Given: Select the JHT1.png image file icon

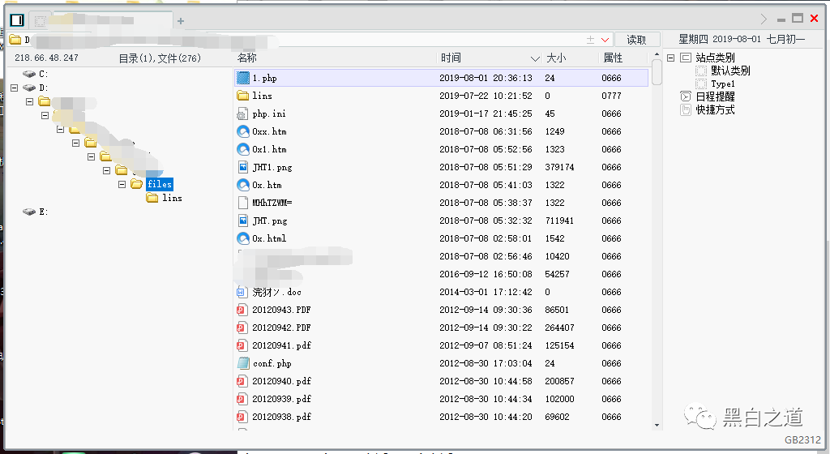Looking at the screenshot, I should pyautogui.click(x=242, y=167).
